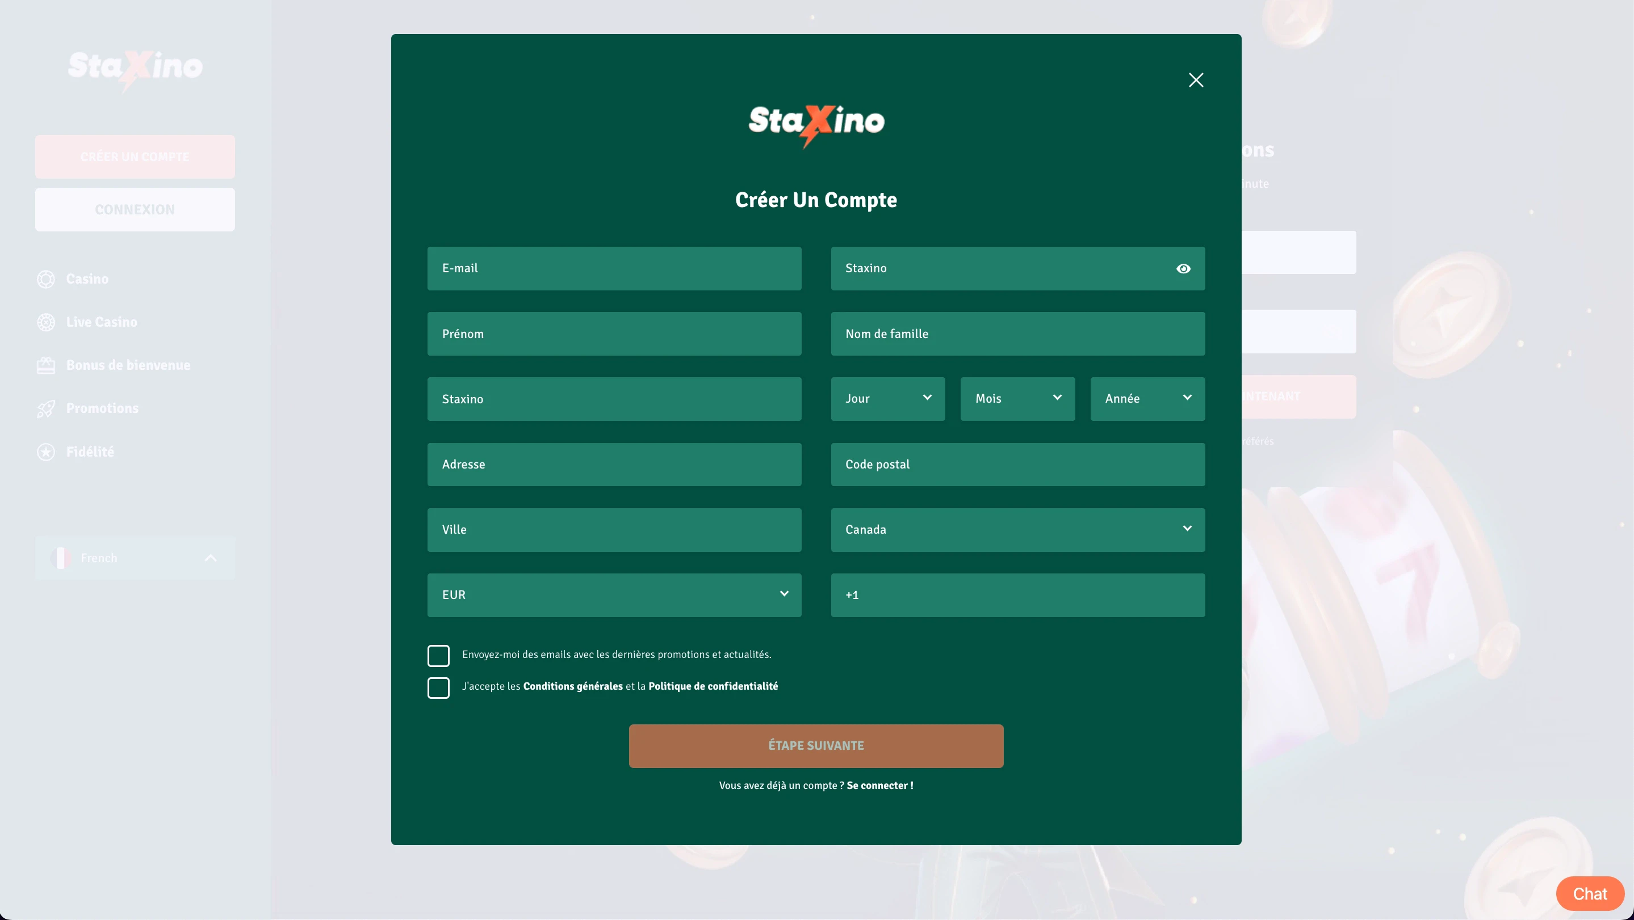
Task: Focus the Staxino field beside Jour
Action: coord(614,399)
